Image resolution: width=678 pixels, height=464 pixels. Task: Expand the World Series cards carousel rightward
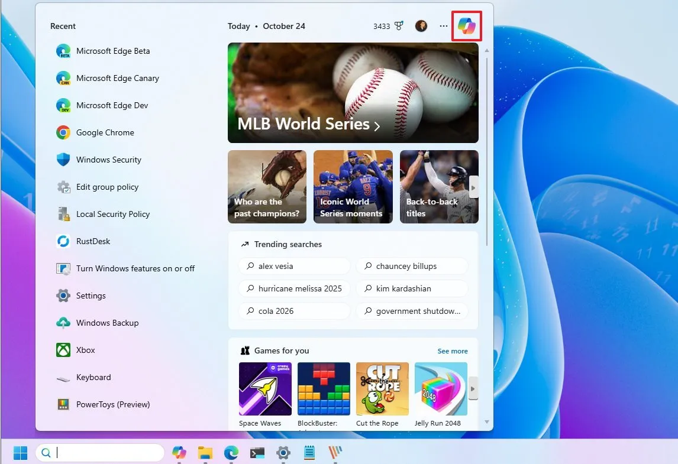(x=473, y=186)
